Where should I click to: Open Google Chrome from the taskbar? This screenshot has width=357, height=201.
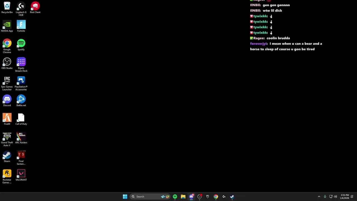pyautogui.click(x=216, y=197)
